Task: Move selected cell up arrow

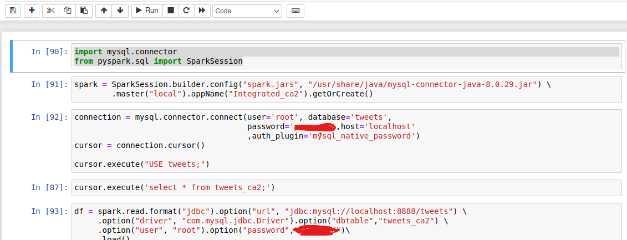Action: [x=104, y=11]
